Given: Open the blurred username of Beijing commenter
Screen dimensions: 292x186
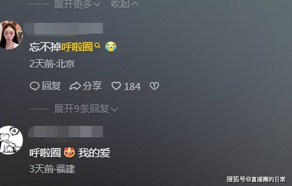Looking at the screenshot, I should click(63, 29).
